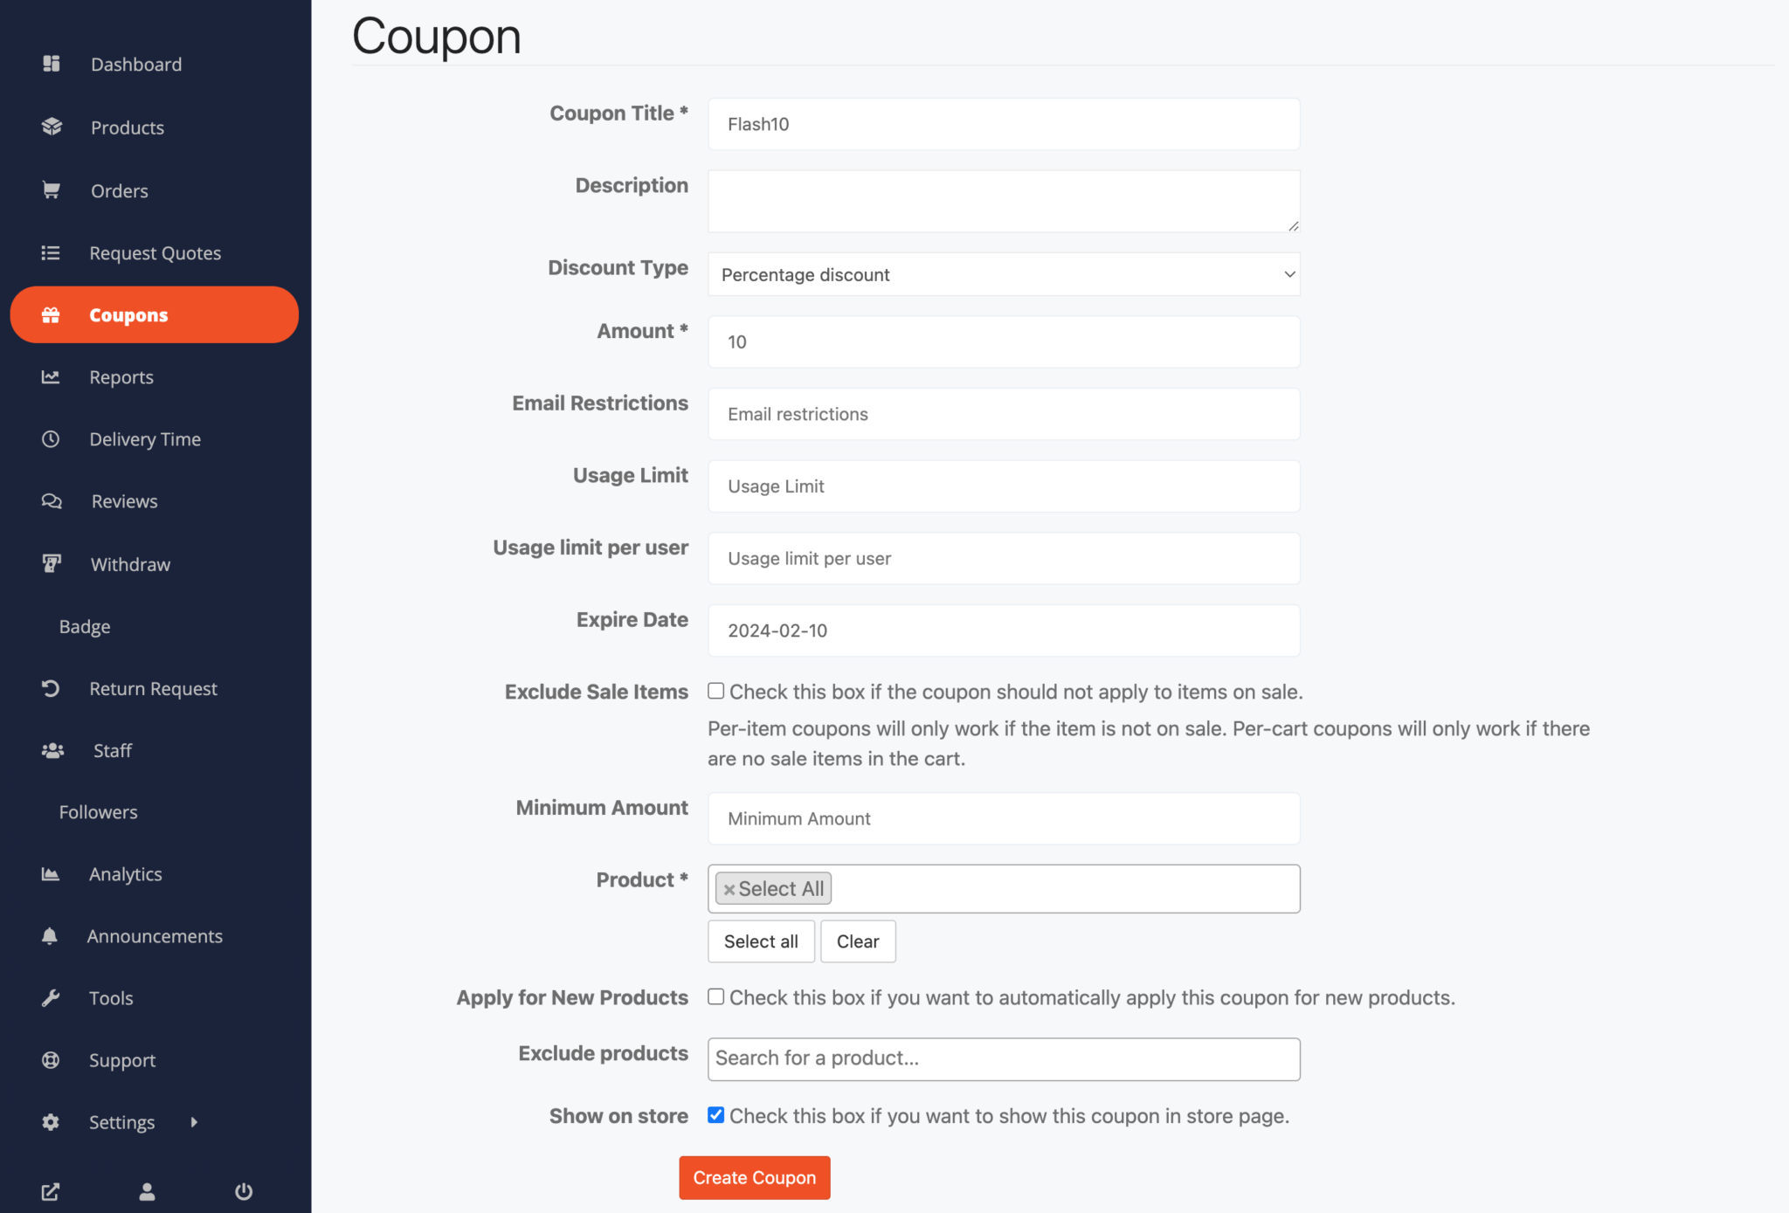
Task: Check Apply for New Products option
Action: click(x=715, y=996)
